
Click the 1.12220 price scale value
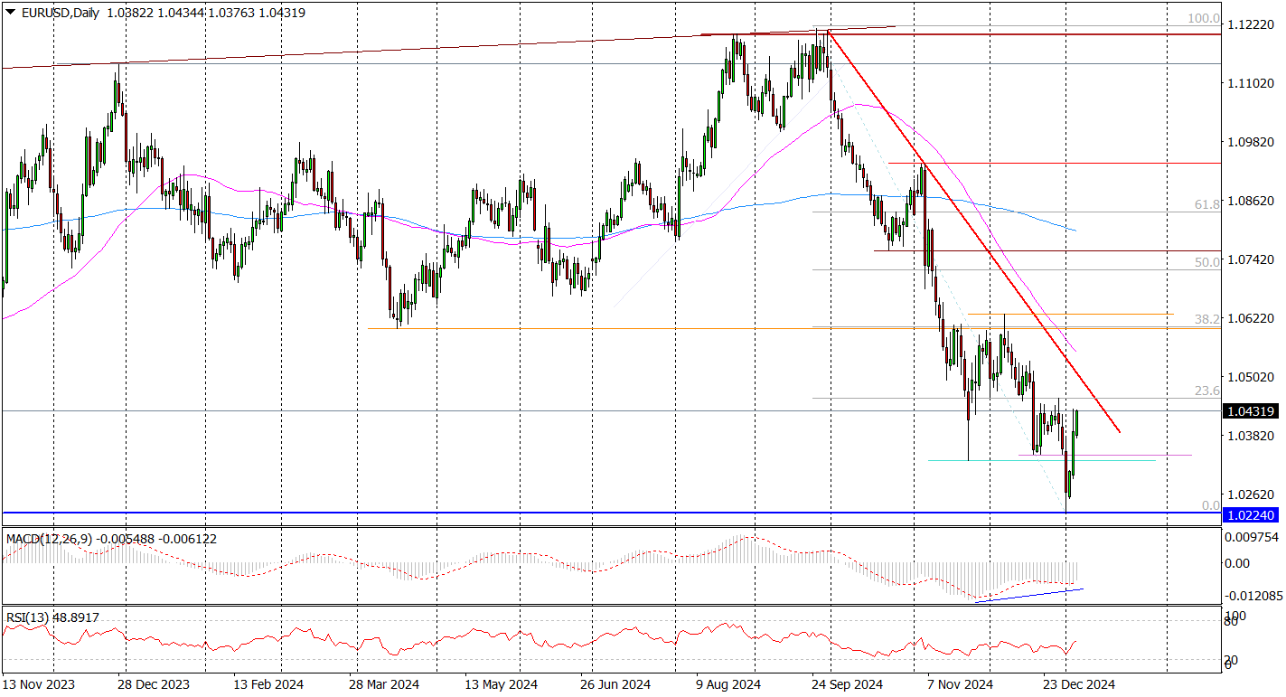point(1253,24)
